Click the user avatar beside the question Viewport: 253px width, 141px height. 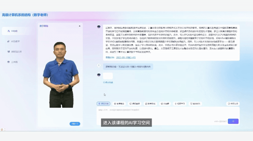[x=99, y=66]
